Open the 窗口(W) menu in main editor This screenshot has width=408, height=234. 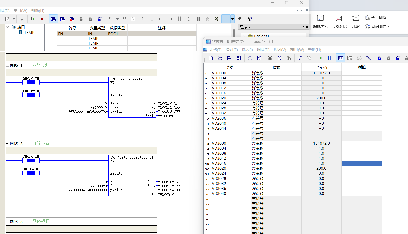20,11
